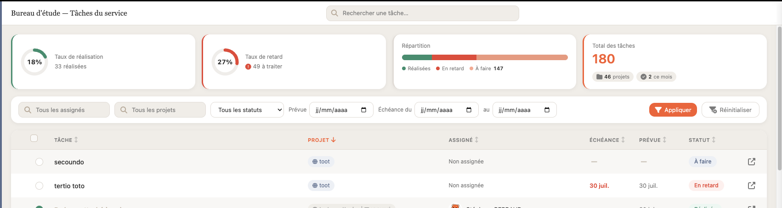
Task: Click the checkmark icon in 2 ce mois badge
Action: pyautogui.click(x=644, y=77)
